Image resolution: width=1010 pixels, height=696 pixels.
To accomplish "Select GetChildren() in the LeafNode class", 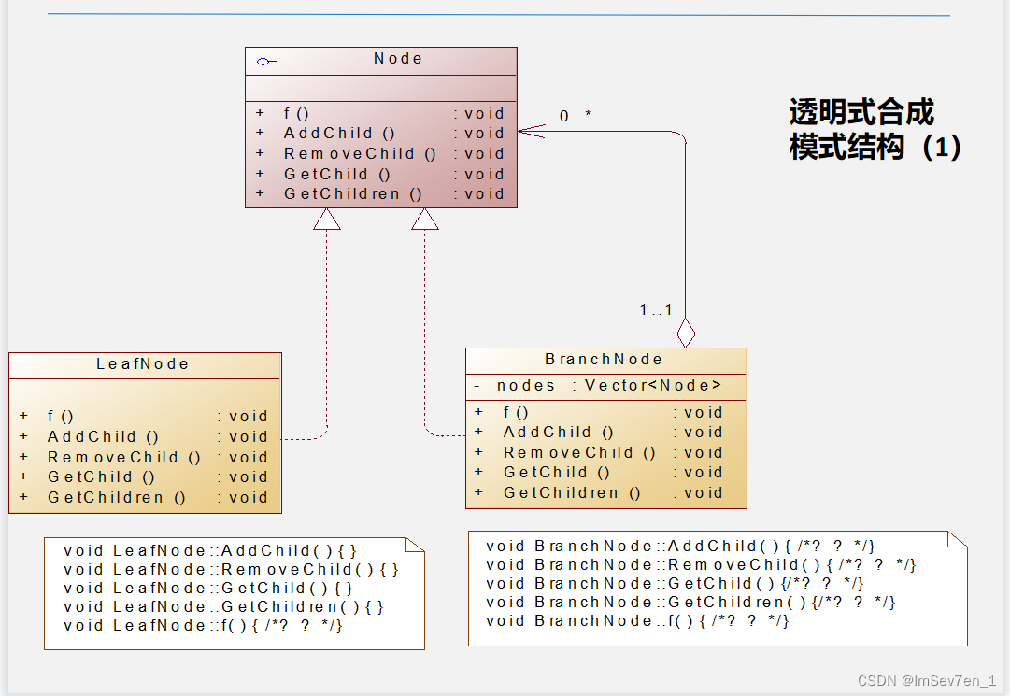I will pos(144,498).
